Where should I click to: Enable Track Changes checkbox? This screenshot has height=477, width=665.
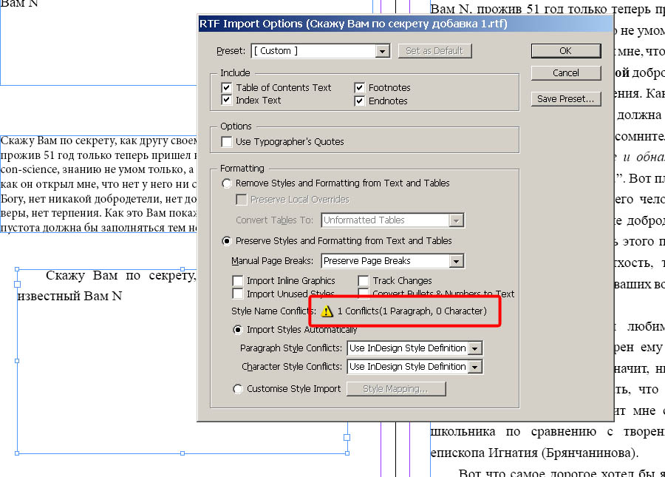coord(364,281)
